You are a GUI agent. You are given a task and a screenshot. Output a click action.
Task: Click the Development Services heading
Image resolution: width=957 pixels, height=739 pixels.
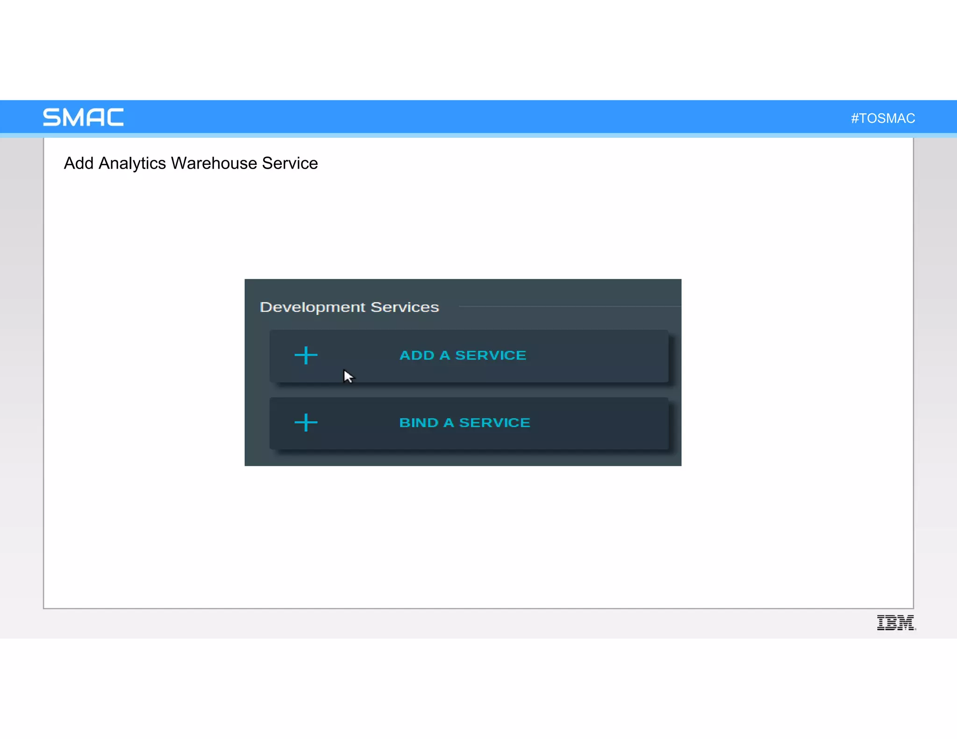(x=349, y=307)
